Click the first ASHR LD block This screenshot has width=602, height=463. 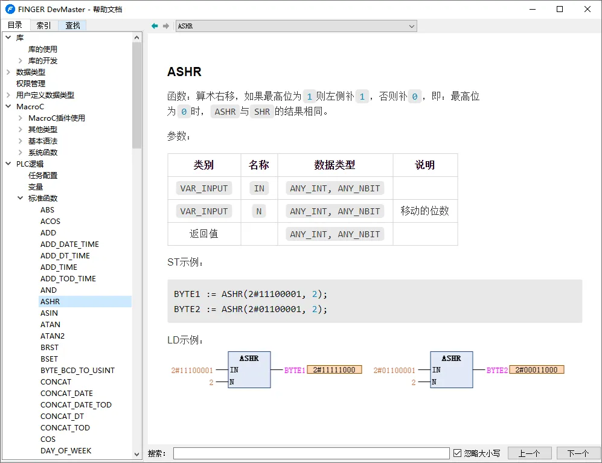click(x=249, y=369)
